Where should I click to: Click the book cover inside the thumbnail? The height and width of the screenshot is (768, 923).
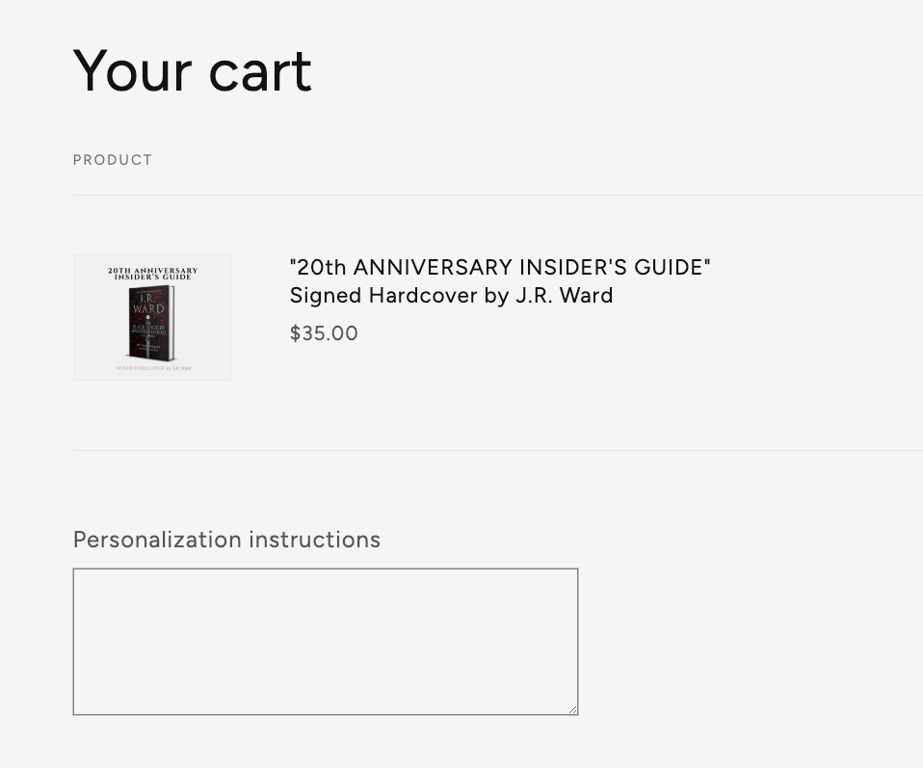[x=151, y=324]
